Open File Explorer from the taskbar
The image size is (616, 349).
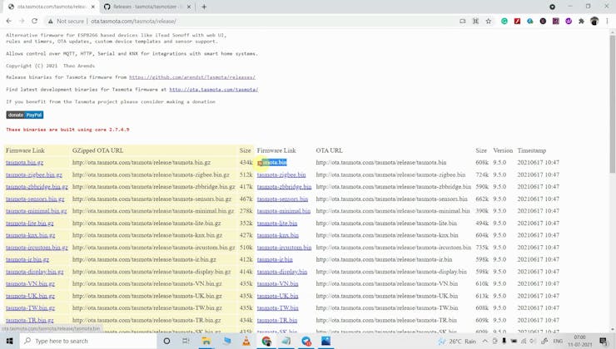[x=206, y=341]
